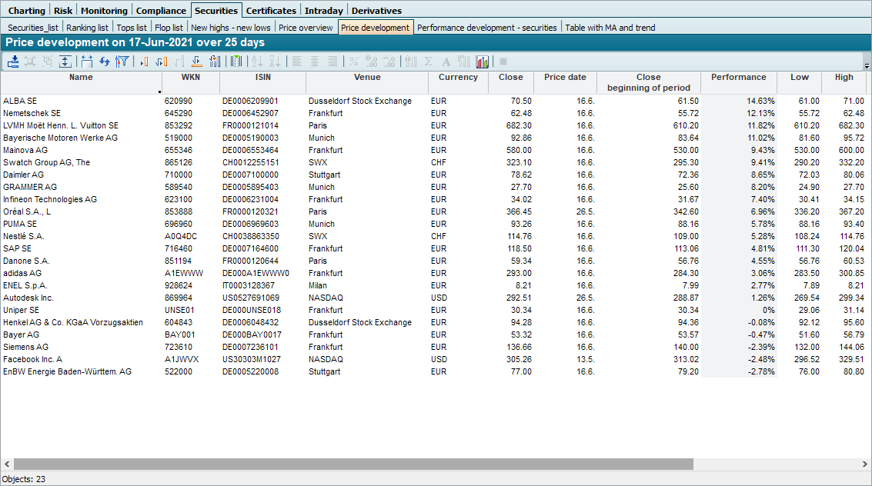Click the ISIN value of LVMH row
The height and width of the screenshot is (486, 872).
[x=250, y=125]
